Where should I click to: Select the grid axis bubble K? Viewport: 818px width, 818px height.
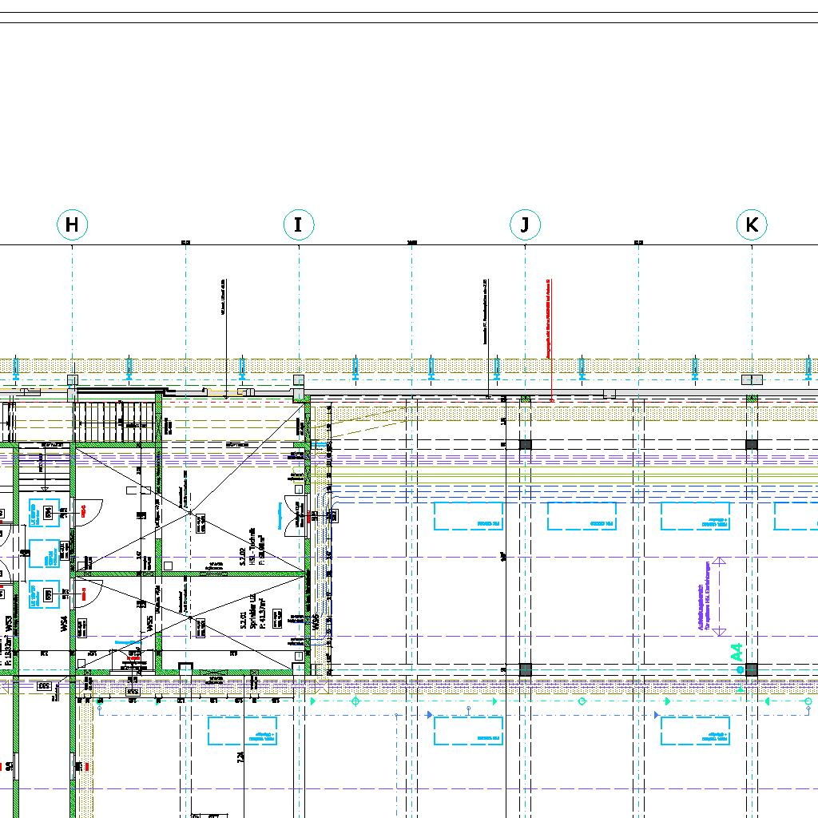point(752,225)
